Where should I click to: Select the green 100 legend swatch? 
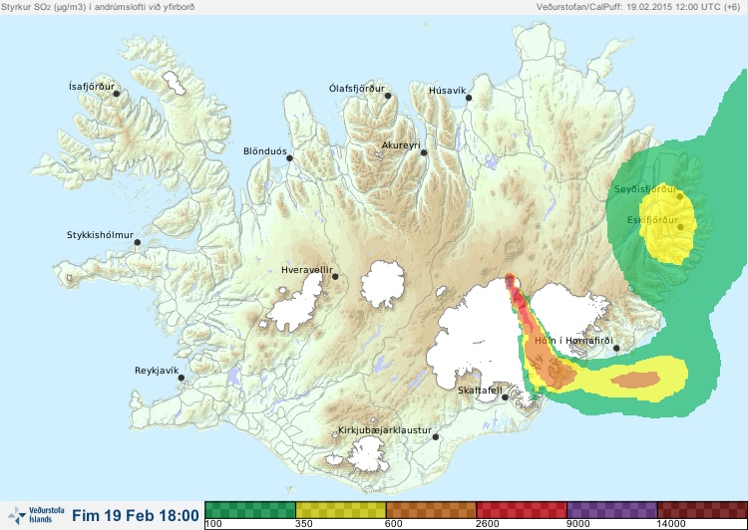(250, 510)
